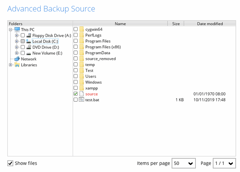The image size is (240, 172).
Task: Sort by the Name column header
Action: click(120, 24)
